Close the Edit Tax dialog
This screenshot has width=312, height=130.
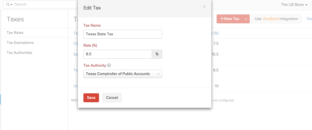204,7
